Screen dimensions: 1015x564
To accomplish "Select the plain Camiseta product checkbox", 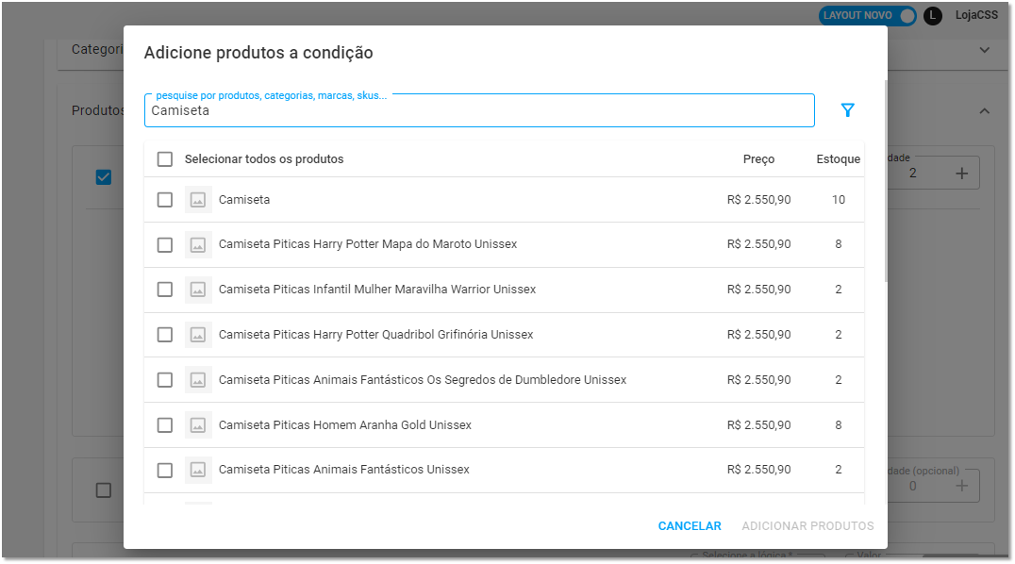I will point(165,199).
